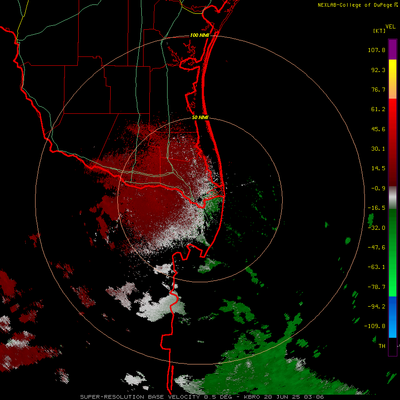Click the purple segment of the color scale
The image size is (400, 400).
(x=392, y=49)
